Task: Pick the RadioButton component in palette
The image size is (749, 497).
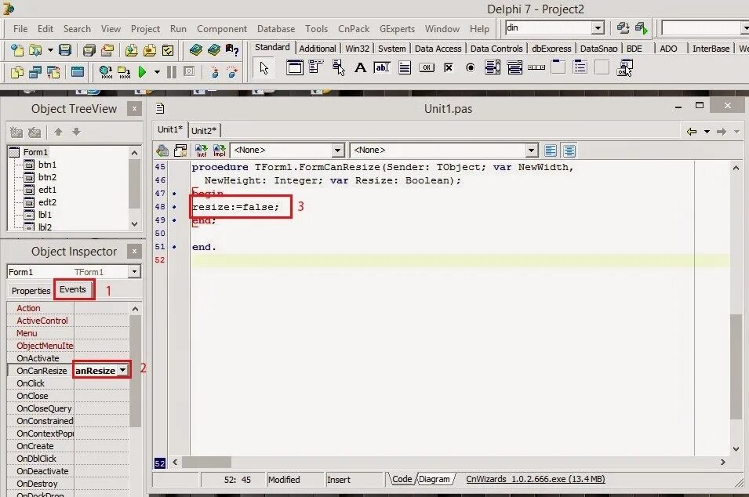Action: 471,67
